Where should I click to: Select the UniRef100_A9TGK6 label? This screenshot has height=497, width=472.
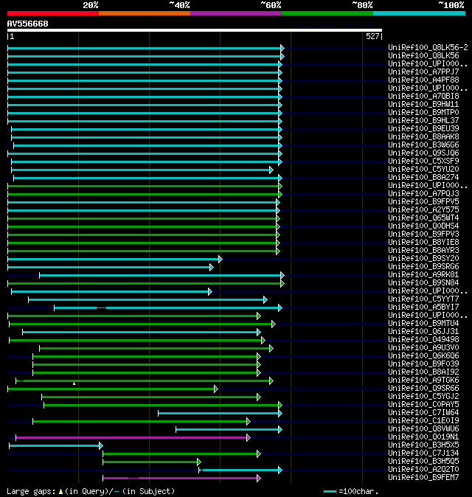423,380
